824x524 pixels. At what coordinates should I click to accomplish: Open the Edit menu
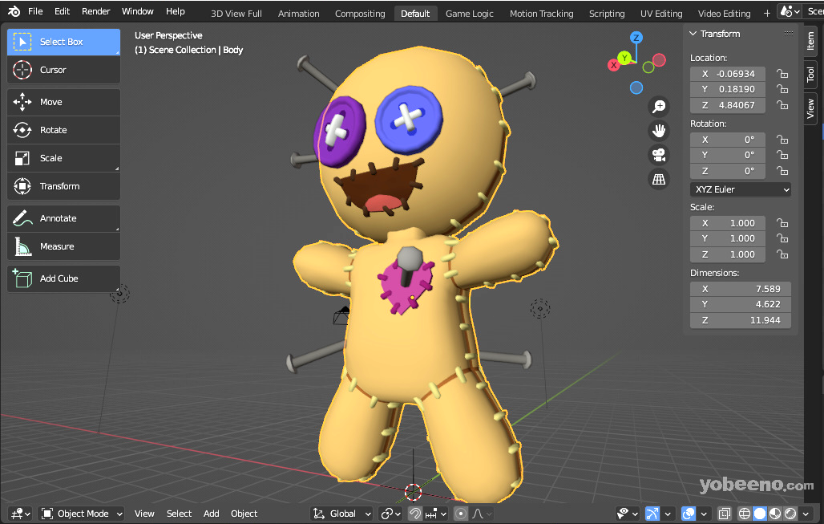coord(62,11)
